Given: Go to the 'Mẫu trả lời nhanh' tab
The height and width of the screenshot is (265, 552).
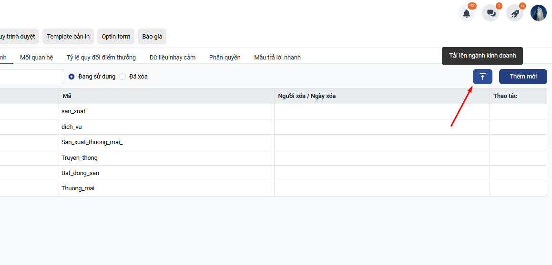Looking at the screenshot, I should 277,58.
